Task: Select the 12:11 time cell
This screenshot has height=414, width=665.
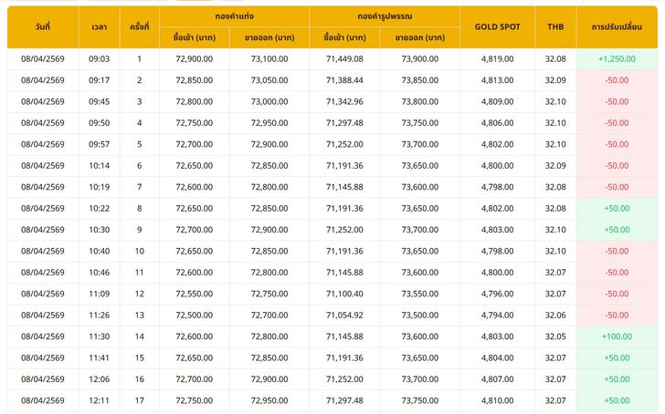Action: pyautogui.click(x=100, y=400)
